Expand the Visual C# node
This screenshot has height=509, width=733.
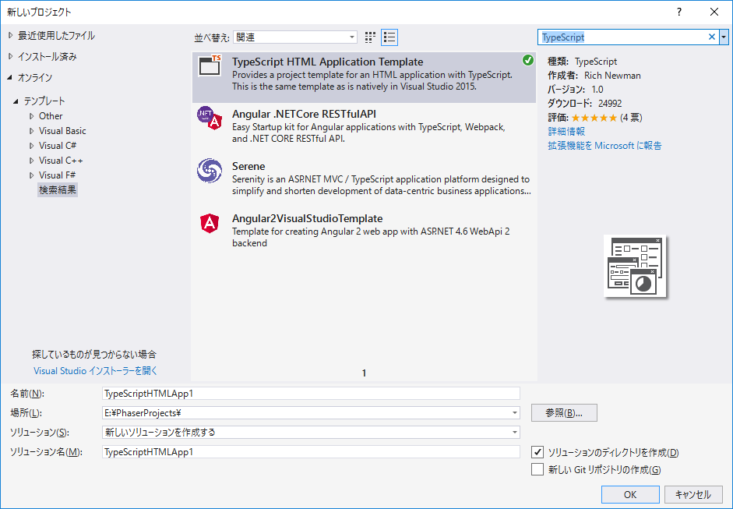pos(32,146)
